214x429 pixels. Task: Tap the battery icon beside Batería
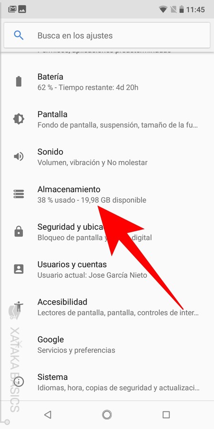(x=19, y=82)
